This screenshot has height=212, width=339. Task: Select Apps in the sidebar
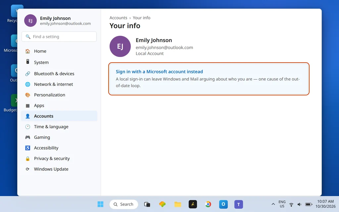pos(59,106)
